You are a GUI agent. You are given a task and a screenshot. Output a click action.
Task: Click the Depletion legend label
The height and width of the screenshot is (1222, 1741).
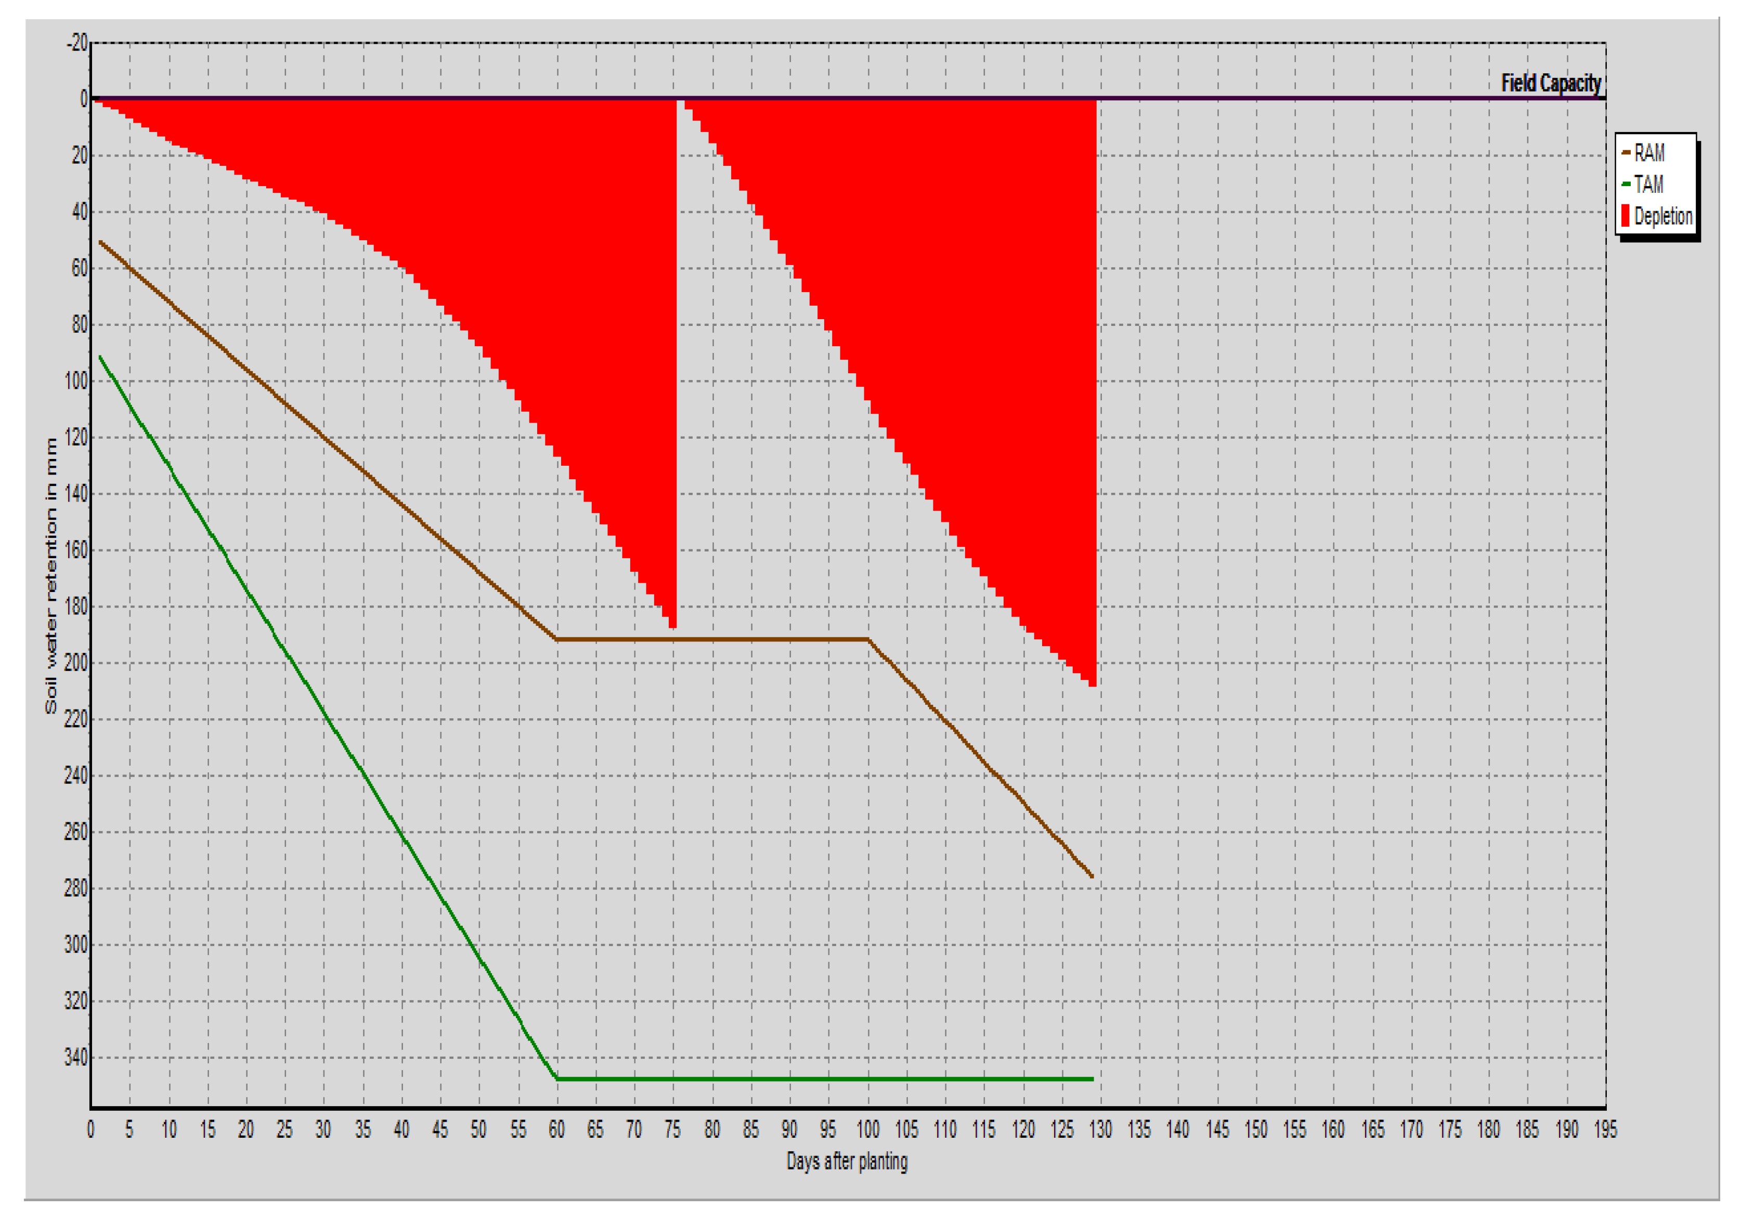[1663, 216]
